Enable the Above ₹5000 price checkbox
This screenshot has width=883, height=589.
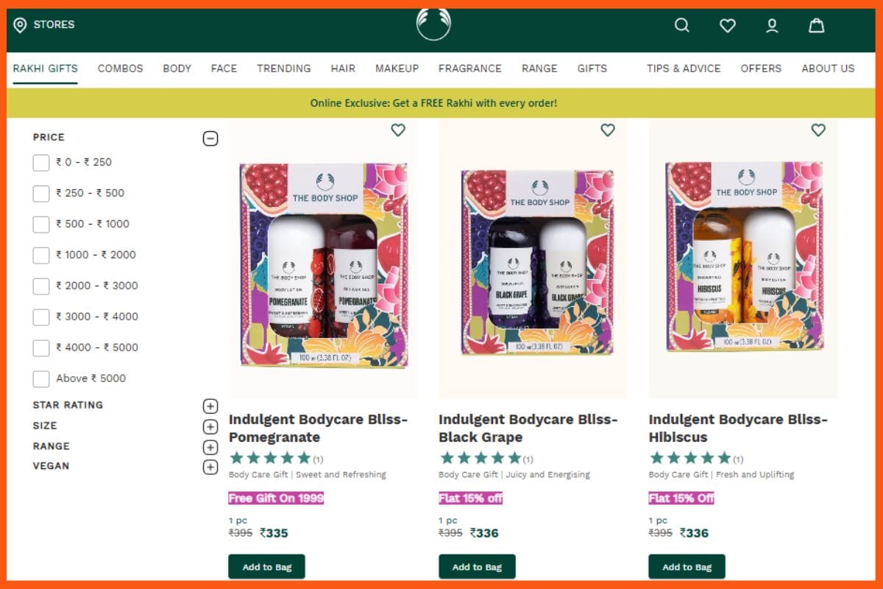pyautogui.click(x=40, y=378)
